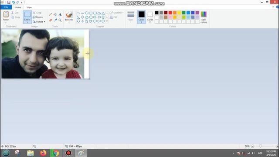Choose the Rectangle shape
Screen dimensions: 279x157
[x=91, y=13]
